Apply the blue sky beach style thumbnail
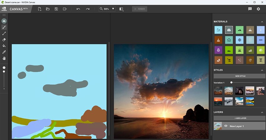Image resolution: width=266 pixels, height=140 pixels. tap(239, 101)
